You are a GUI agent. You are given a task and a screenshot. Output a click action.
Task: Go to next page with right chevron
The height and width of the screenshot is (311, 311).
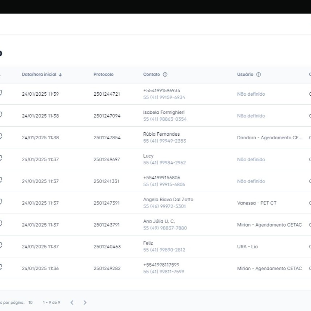click(85, 303)
